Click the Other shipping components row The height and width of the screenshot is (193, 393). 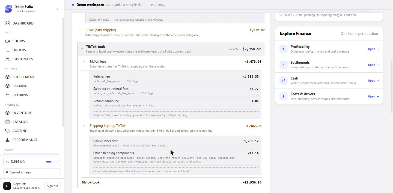click(176, 157)
